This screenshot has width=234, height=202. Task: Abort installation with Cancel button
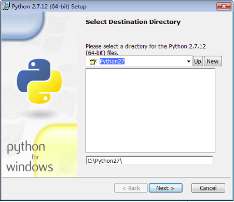[x=208, y=188]
